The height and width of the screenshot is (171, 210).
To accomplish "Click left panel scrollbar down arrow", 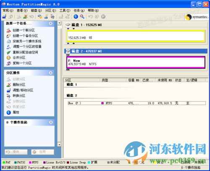I will (59, 145).
